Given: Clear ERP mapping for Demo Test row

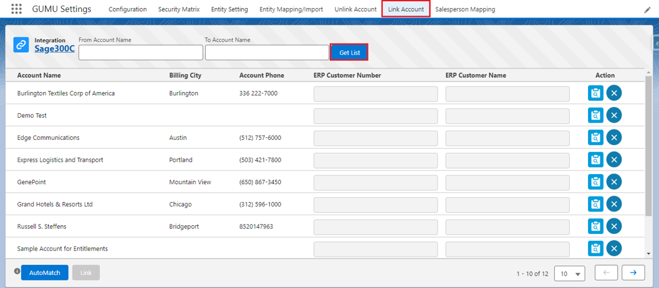Looking at the screenshot, I should (614, 116).
